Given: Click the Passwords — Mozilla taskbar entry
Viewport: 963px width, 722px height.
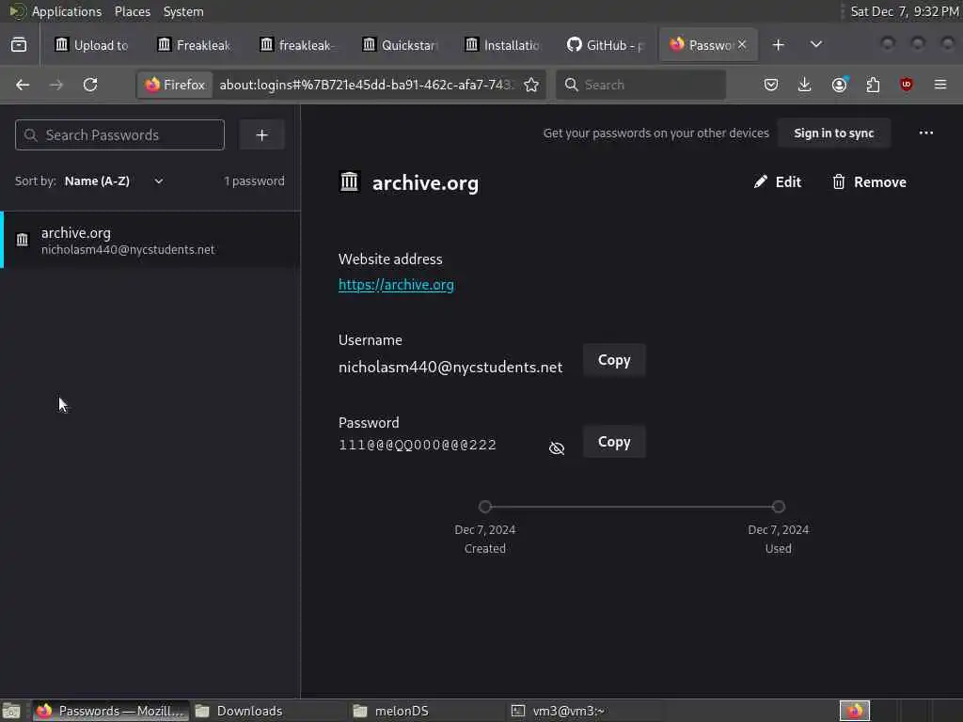Looking at the screenshot, I should point(111,711).
